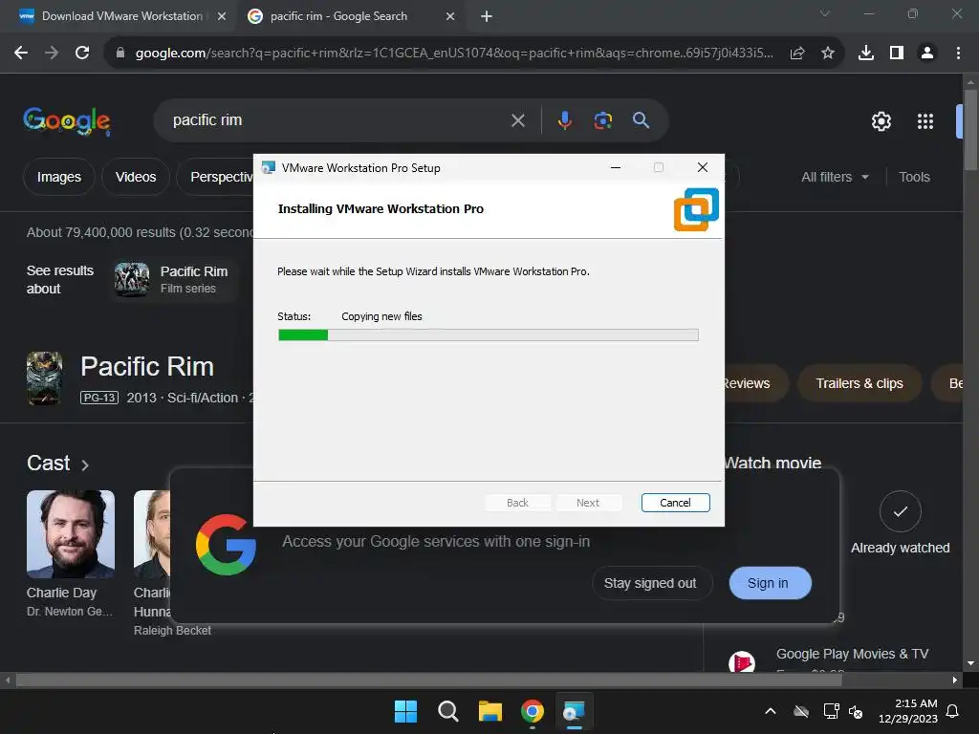Close the VMware download tab
Screen dimensions: 979x734
tap(222, 16)
